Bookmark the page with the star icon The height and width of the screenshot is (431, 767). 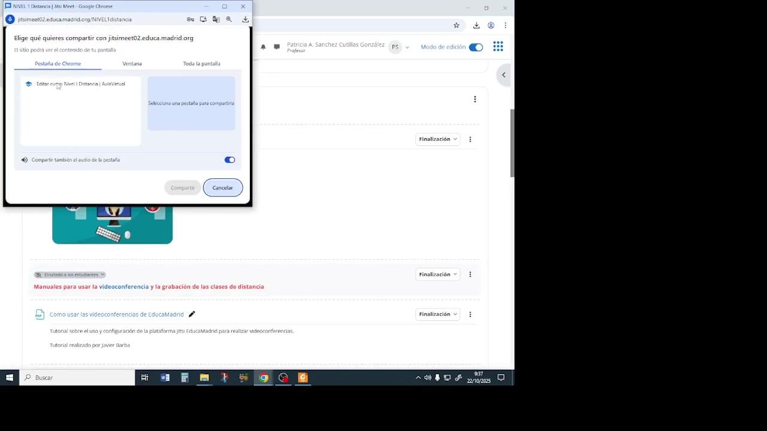[x=456, y=25]
